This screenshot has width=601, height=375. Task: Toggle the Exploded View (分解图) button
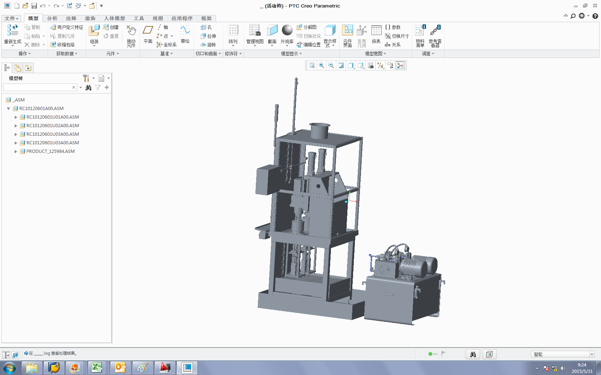coord(307,27)
